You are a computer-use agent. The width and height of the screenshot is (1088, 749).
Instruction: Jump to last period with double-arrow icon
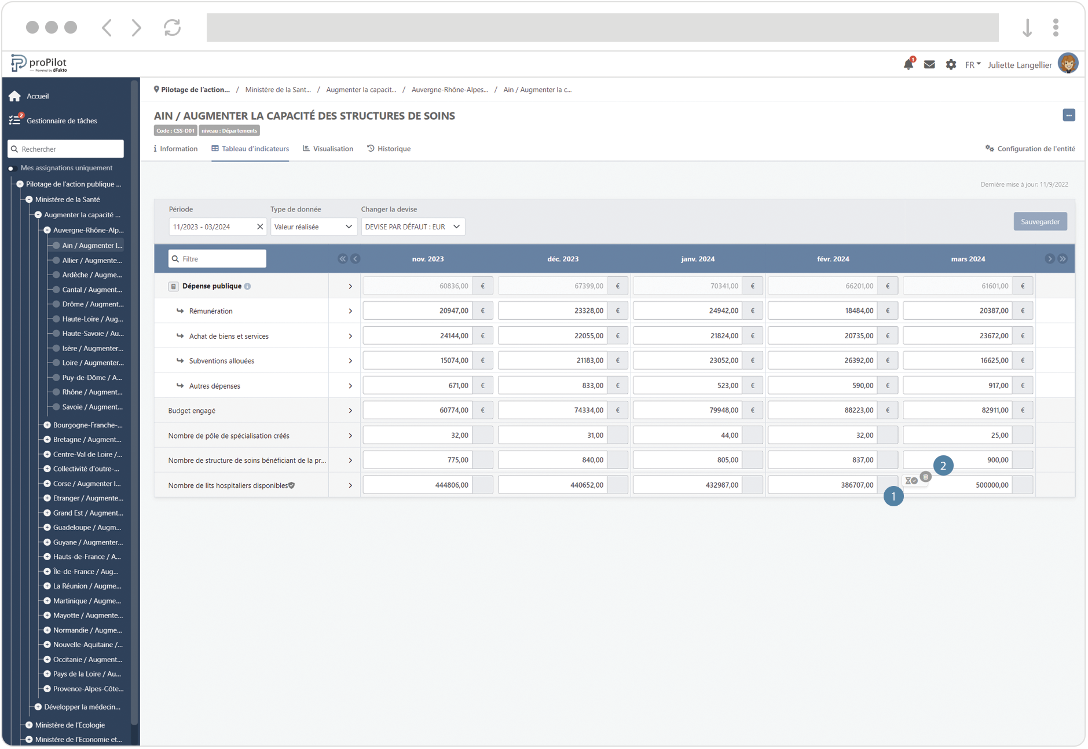[1063, 259]
